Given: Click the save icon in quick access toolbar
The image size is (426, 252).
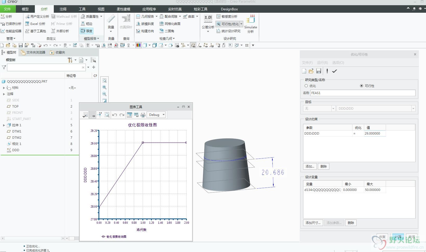Looking at the screenshot, I should click(x=21, y=45).
